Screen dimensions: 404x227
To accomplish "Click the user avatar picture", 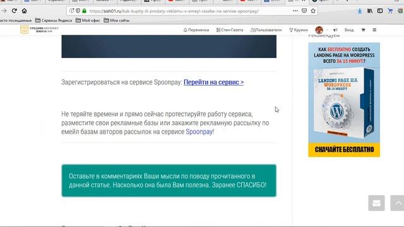I will tap(319, 30).
